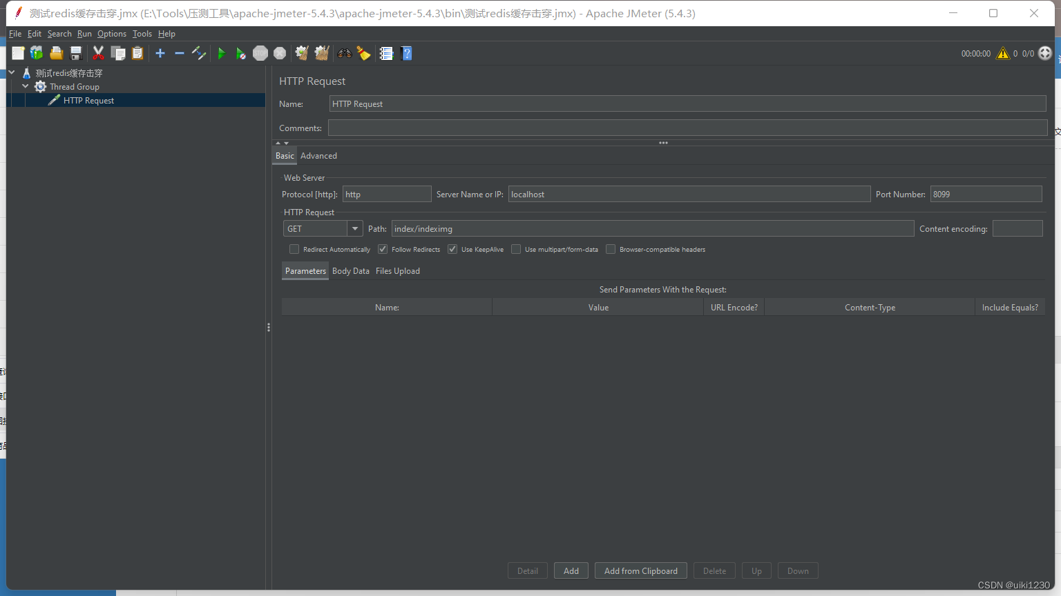
Task: Switch to the Body Data tab
Action: (351, 271)
